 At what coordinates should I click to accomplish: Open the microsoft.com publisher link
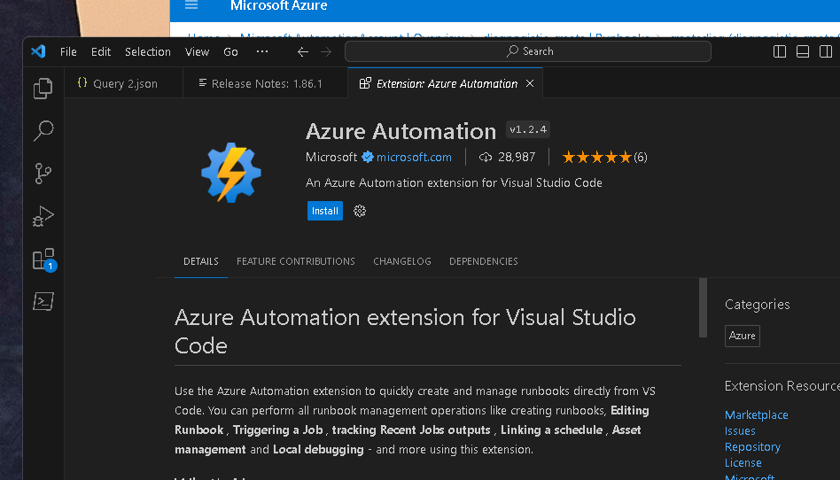414,157
